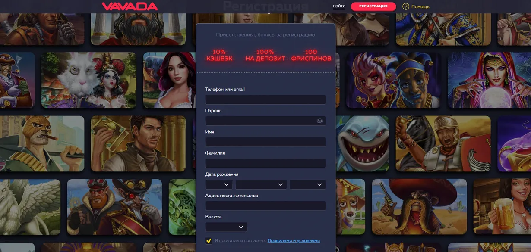Image resolution: width=531 pixels, height=252 pixels.
Task: Click the Адрес места жительства field
Action: coord(265,206)
